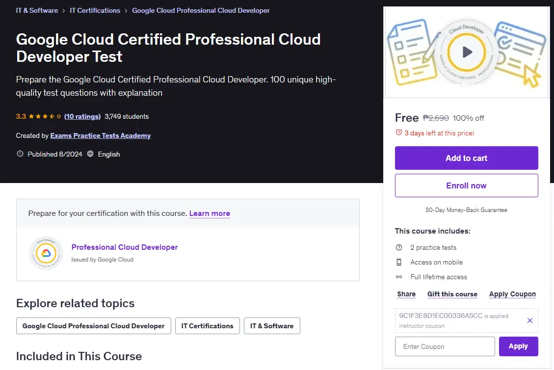Focus the Enter Coupon input field
Image resolution: width=554 pixels, height=370 pixels.
pos(445,346)
